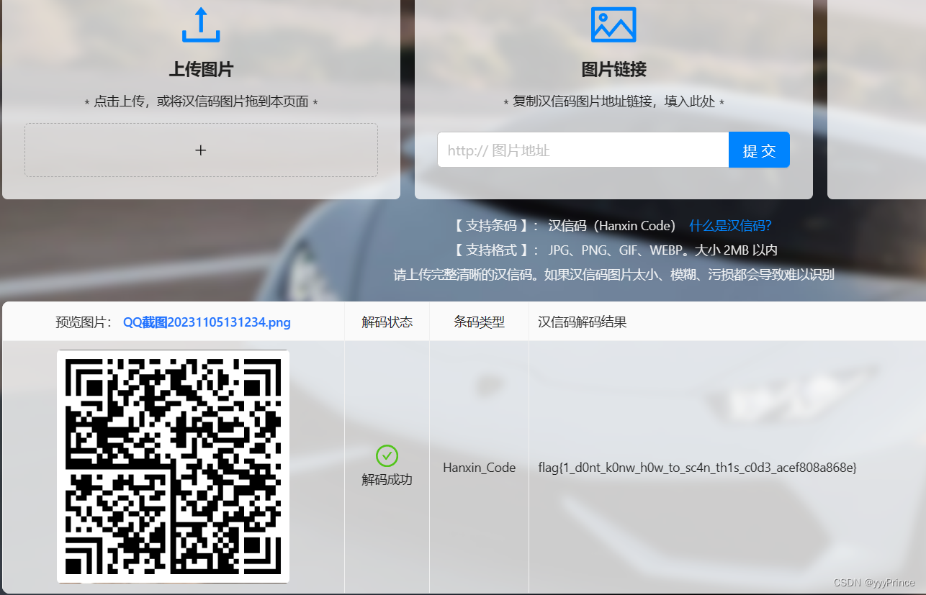Click the 解码成功 status text
Screen dimensions: 926x595
[x=387, y=479]
